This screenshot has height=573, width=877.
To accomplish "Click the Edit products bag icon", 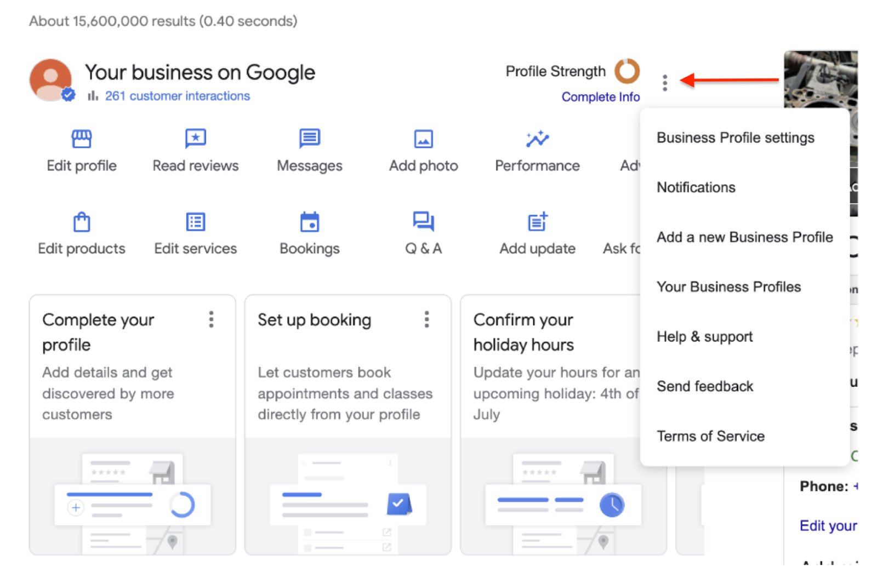I will tap(82, 222).
